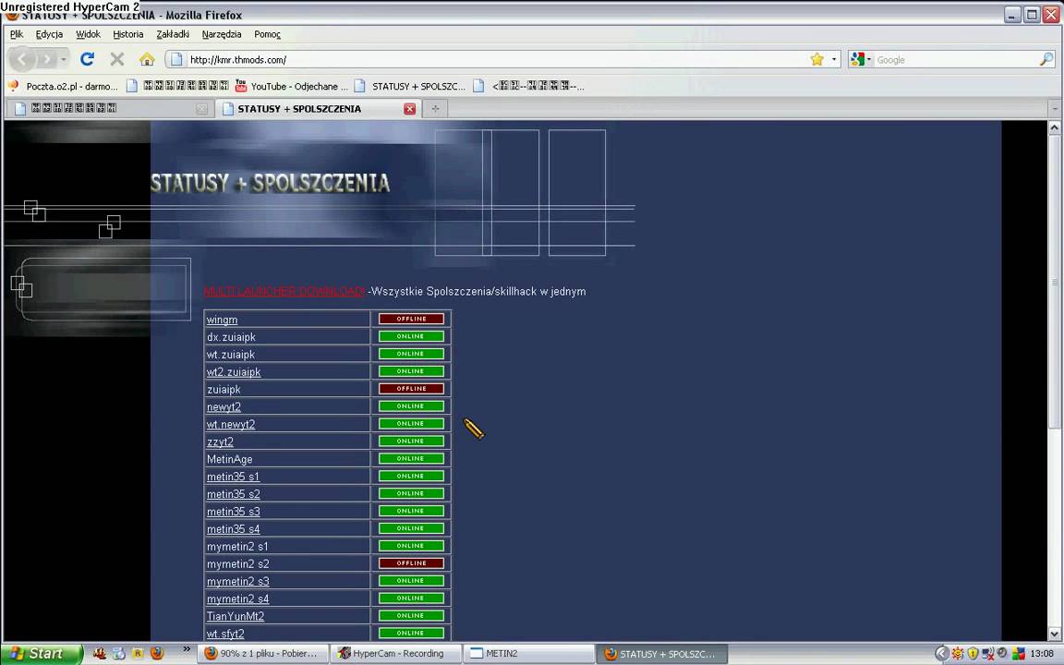Image resolution: width=1064 pixels, height=665 pixels.
Task: Open the wt.sfyt2 link
Action: 225,634
